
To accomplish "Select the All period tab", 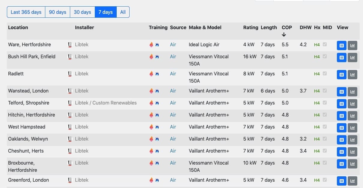I will pyautogui.click(x=123, y=12).
